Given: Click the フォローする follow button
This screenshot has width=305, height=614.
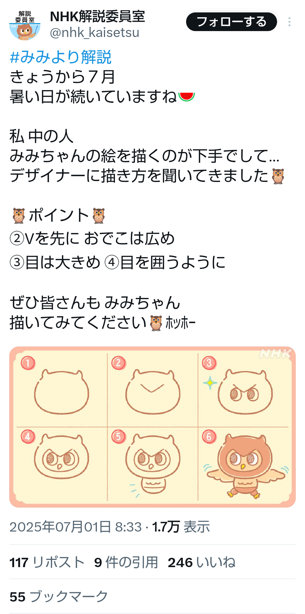Looking at the screenshot, I should coord(231,22).
